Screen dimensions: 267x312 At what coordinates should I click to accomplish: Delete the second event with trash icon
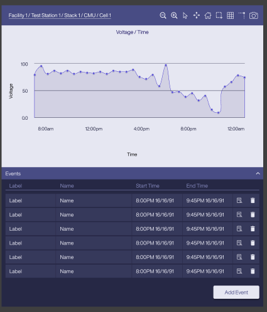point(253,214)
